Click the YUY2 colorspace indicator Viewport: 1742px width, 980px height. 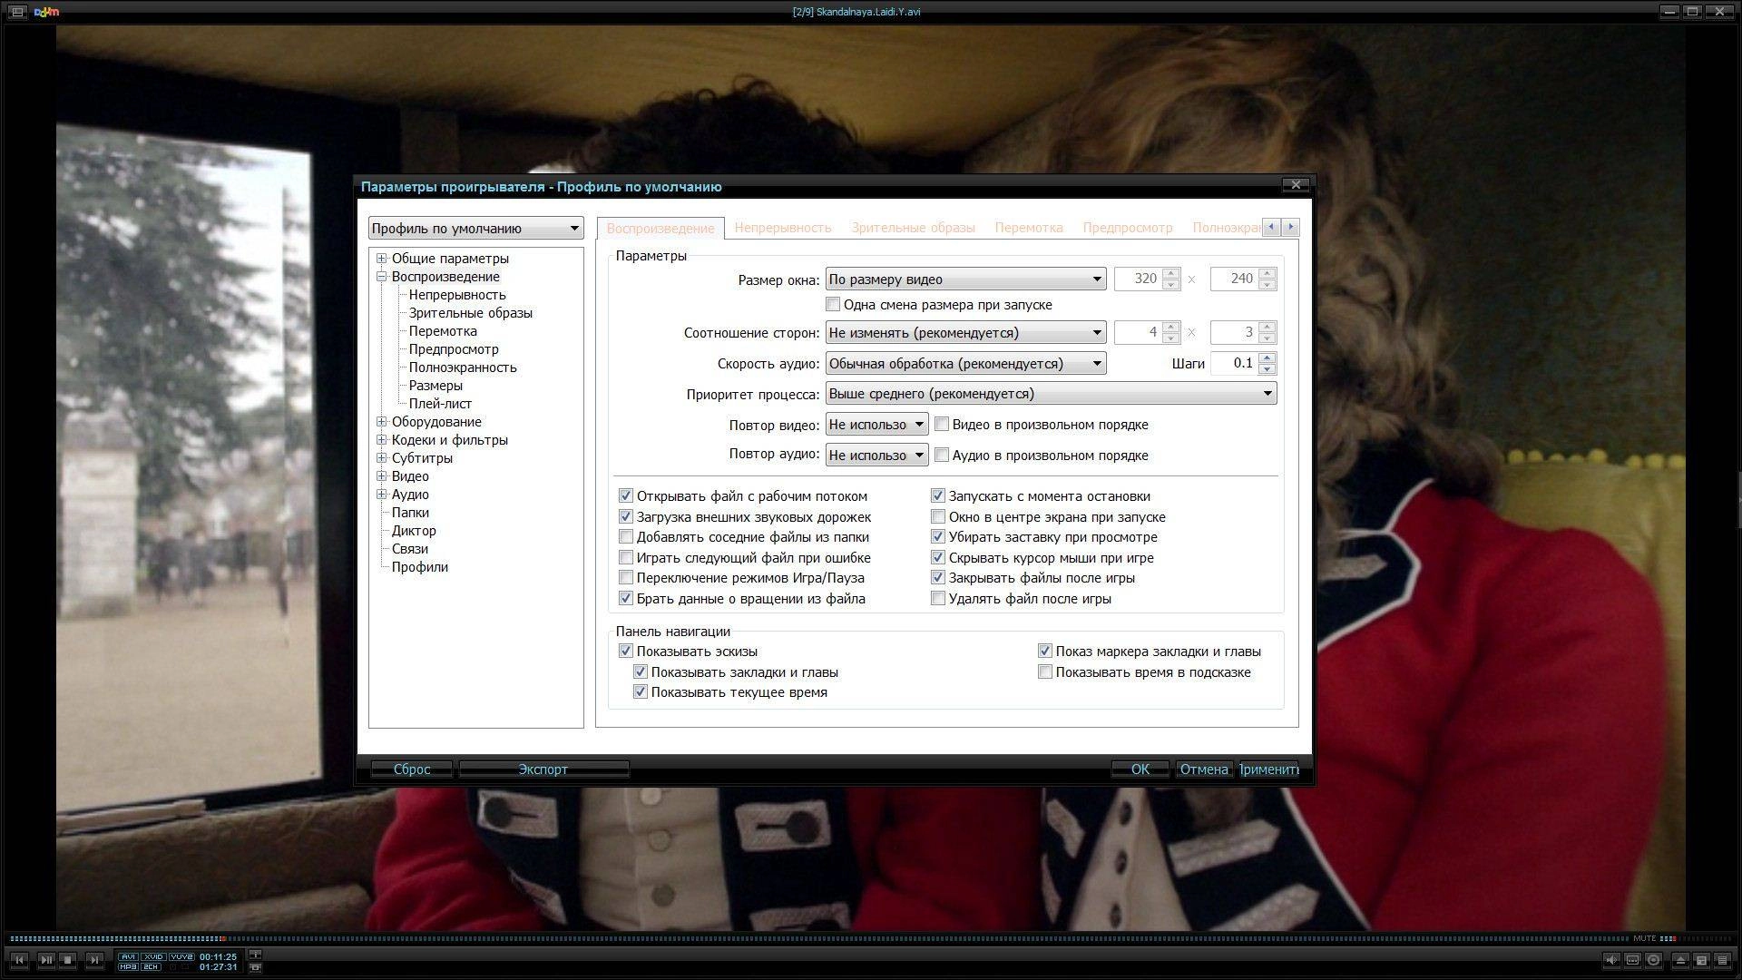[181, 956]
